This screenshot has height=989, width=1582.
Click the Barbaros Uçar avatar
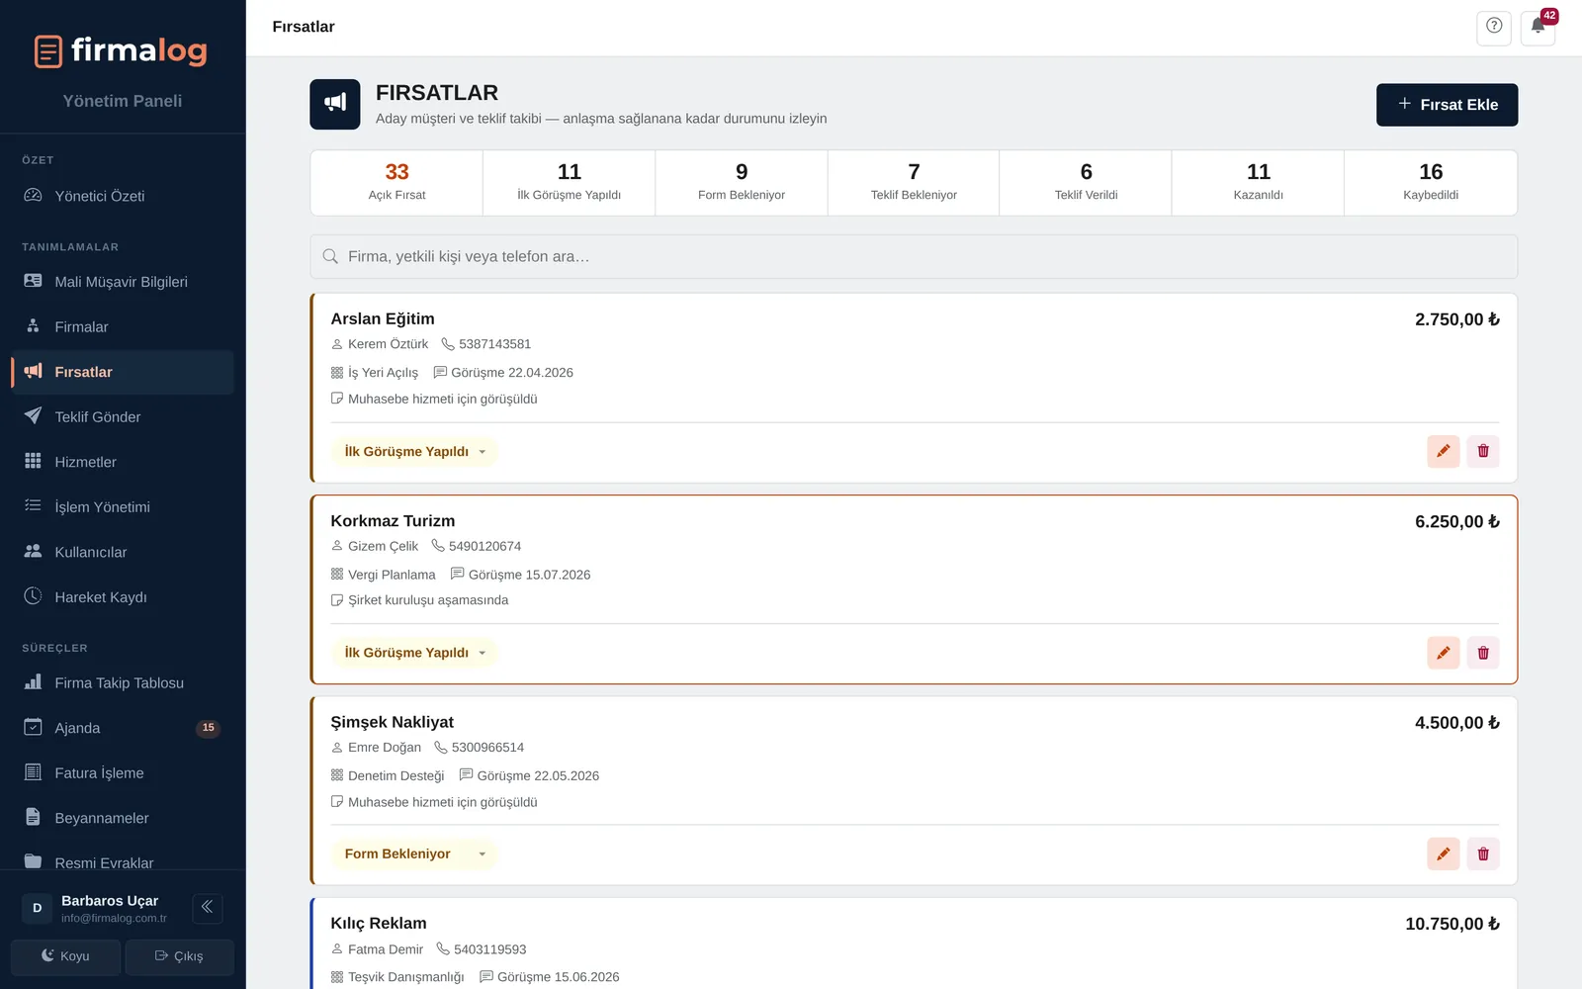click(x=38, y=908)
